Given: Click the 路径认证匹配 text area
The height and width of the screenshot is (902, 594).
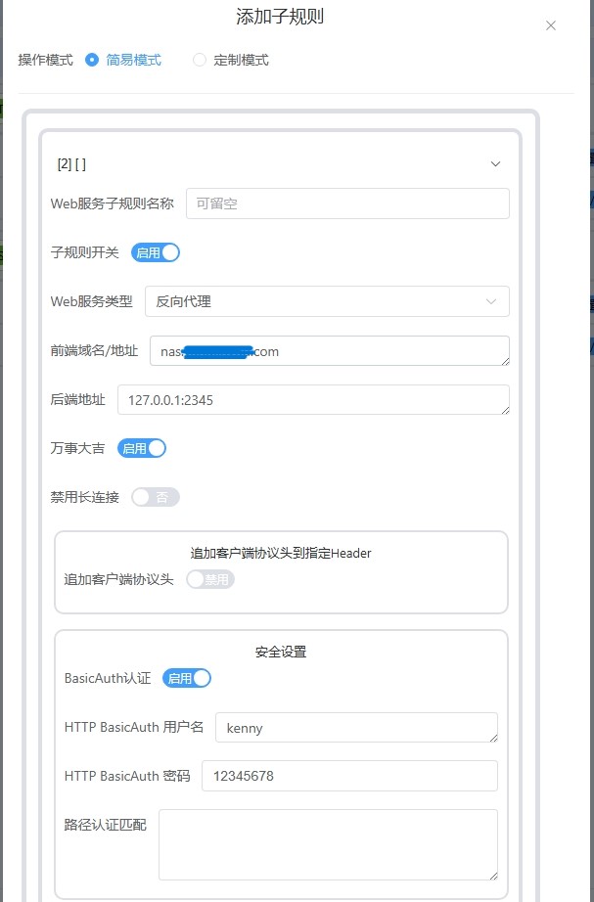Looking at the screenshot, I should (x=328, y=844).
